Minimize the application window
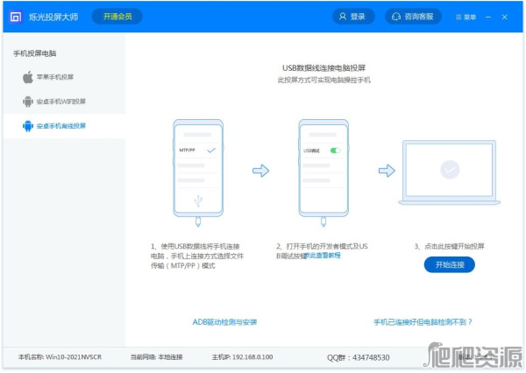The image size is (526, 373). pos(488,17)
